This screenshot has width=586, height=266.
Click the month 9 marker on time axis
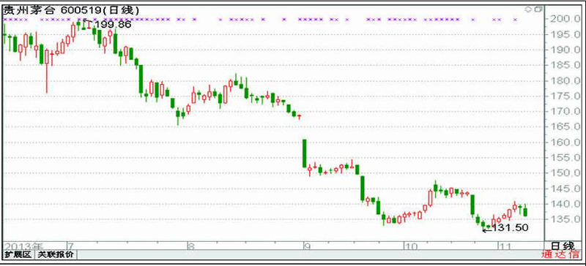pos(307,246)
